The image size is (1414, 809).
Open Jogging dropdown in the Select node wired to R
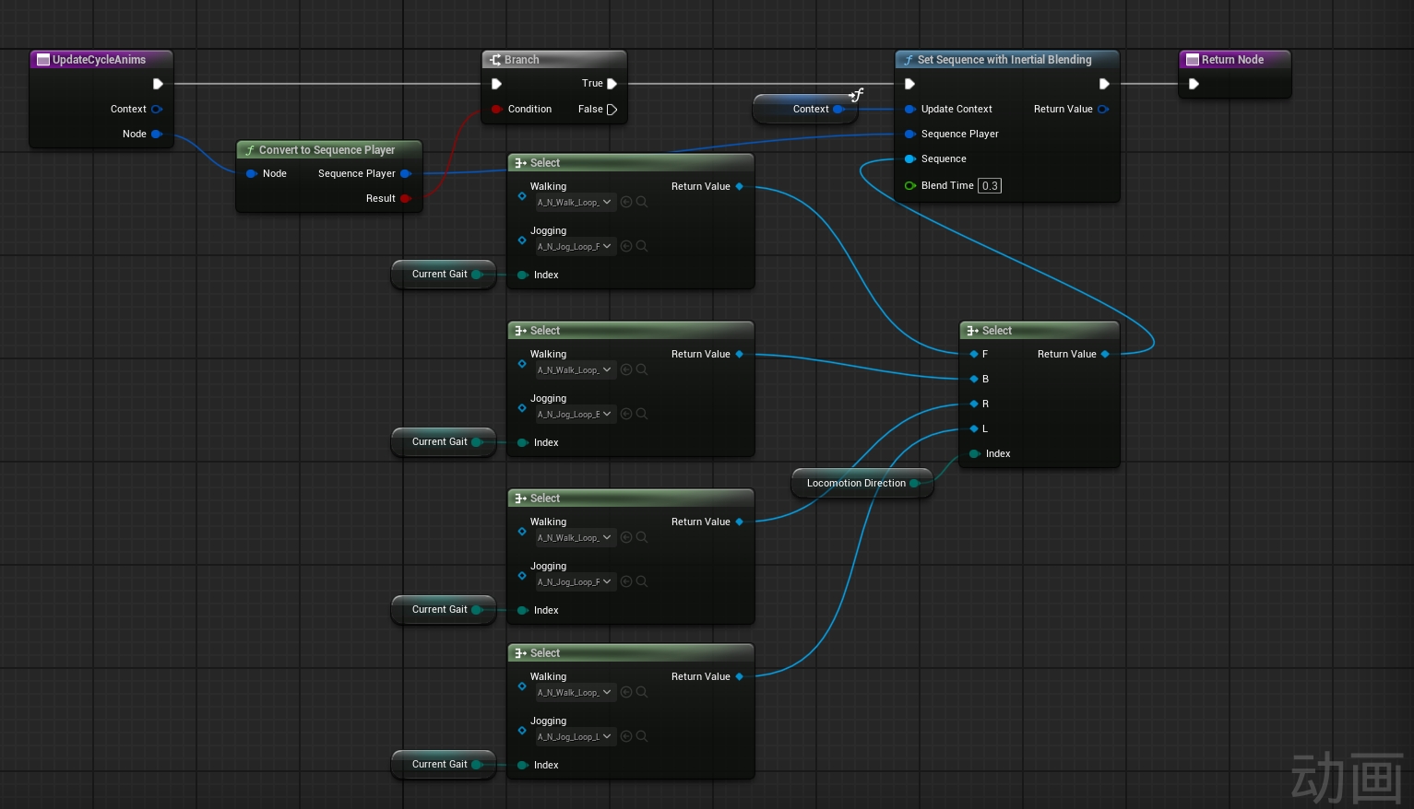[x=575, y=581]
